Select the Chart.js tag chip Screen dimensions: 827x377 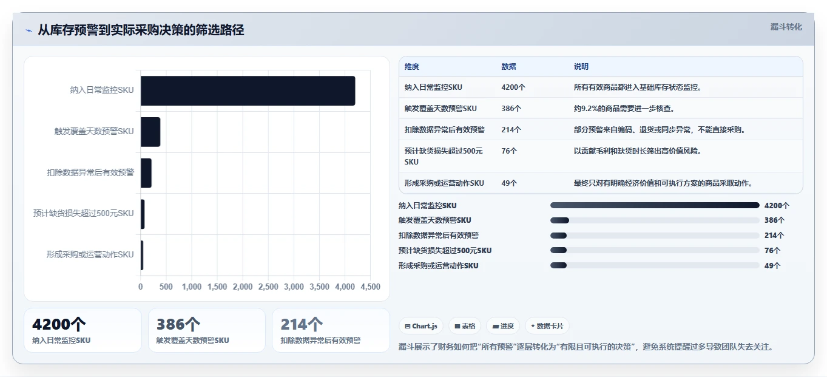[x=421, y=326]
